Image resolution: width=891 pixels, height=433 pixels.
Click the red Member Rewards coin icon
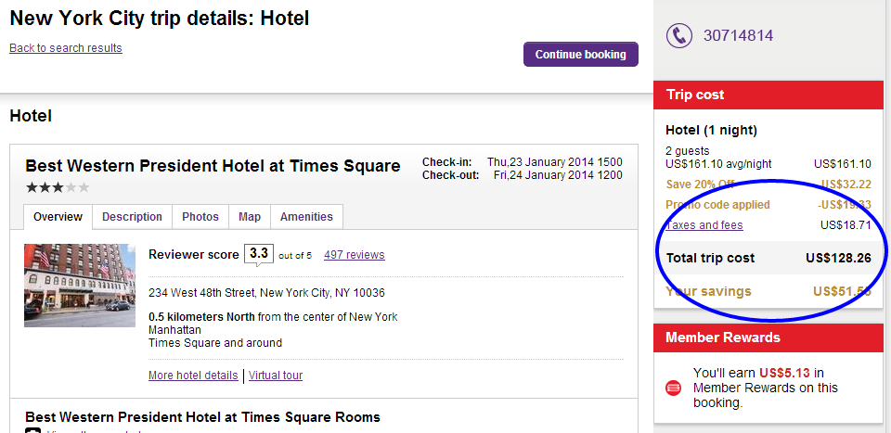tap(674, 388)
